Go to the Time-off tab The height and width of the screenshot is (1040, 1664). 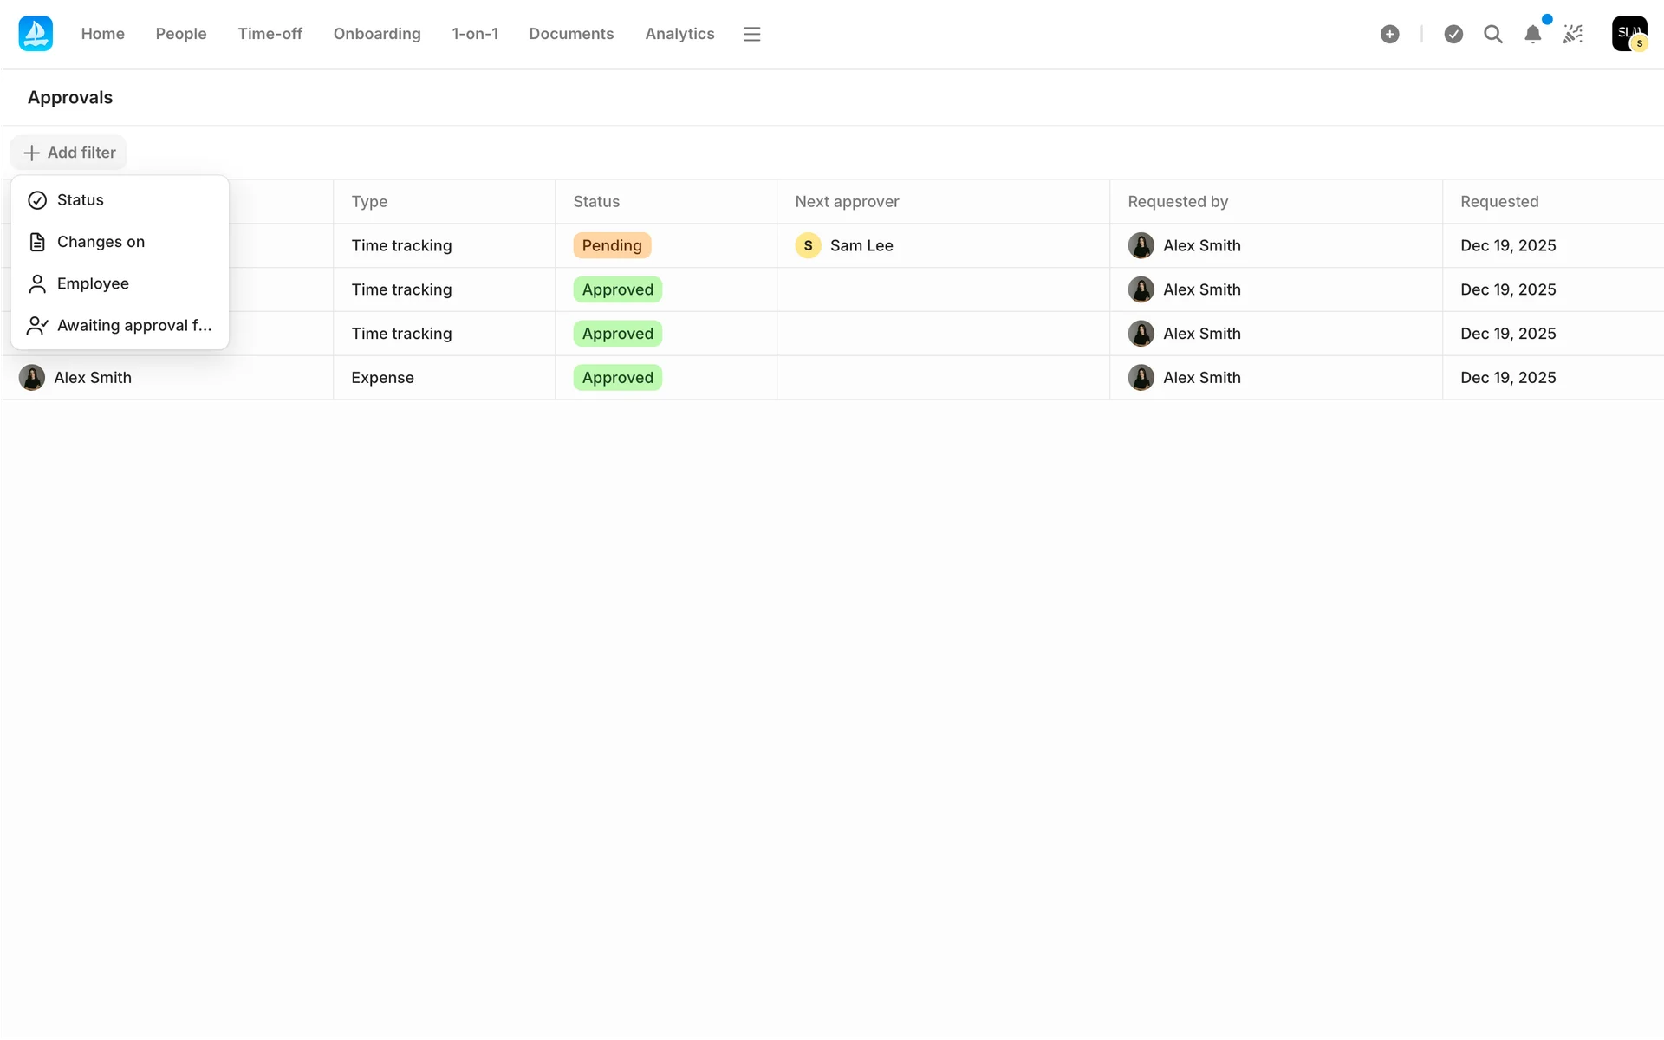(270, 34)
